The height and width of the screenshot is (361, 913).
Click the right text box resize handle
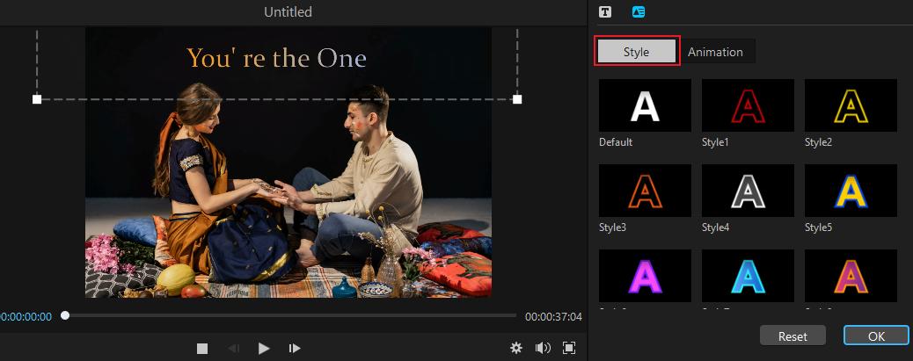pos(517,99)
